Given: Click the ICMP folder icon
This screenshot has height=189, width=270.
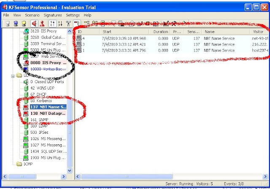Looking at the screenshot, I should coord(19,164).
